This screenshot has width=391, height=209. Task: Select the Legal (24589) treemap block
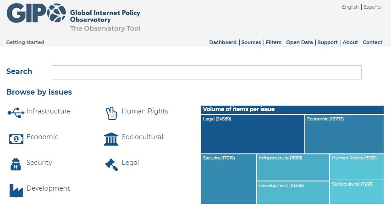[x=253, y=134]
